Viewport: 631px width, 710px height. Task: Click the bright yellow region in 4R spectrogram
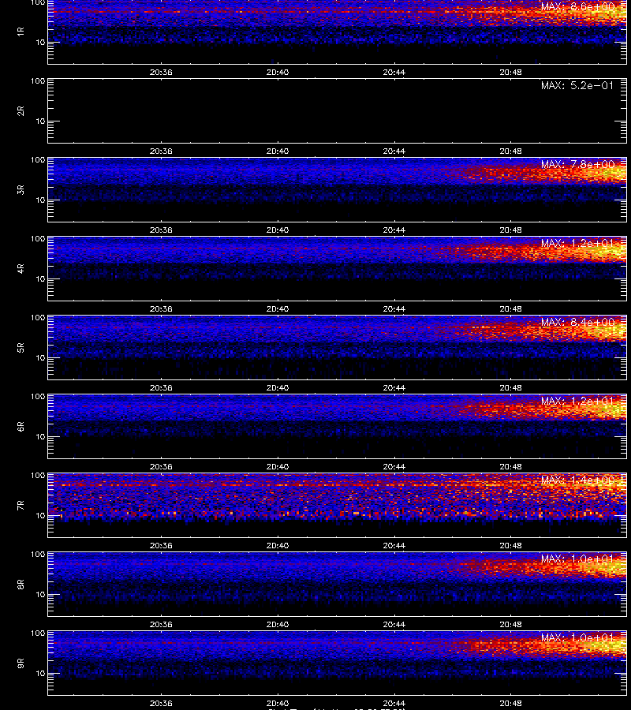tap(607, 252)
